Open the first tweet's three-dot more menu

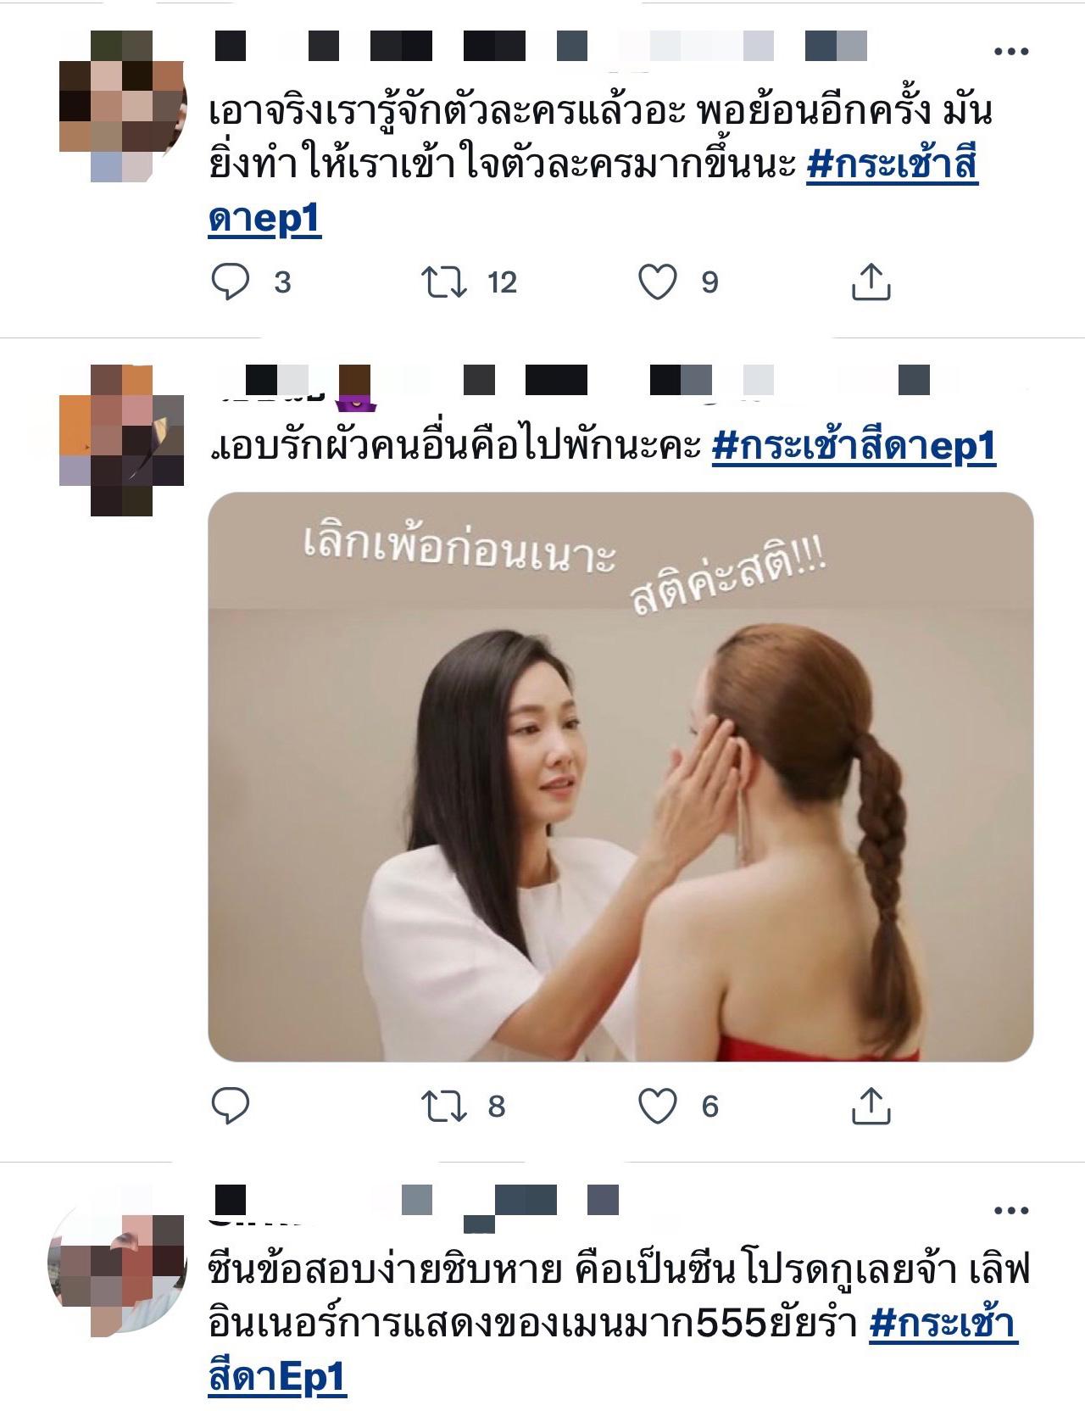pyautogui.click(x=1010, y=52)
